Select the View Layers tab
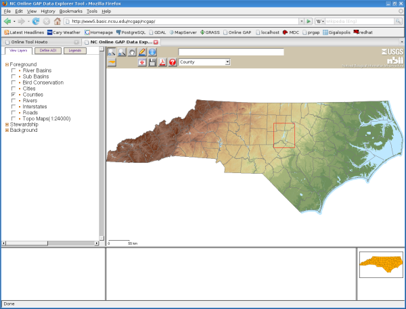406x309 pixels. pyautogui.click(x=18, y=51)
